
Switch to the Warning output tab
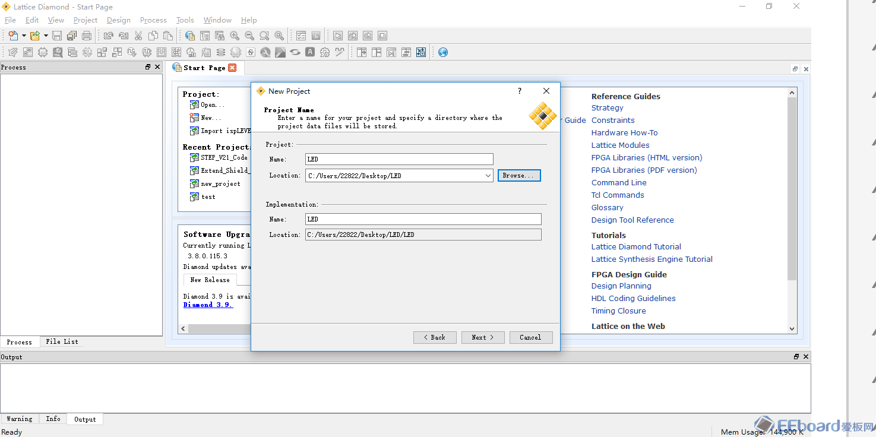(x=20, y=419)
